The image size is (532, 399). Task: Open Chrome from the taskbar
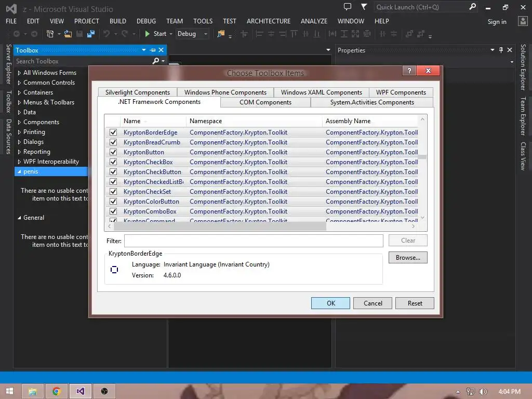click(x=57, y=391)
